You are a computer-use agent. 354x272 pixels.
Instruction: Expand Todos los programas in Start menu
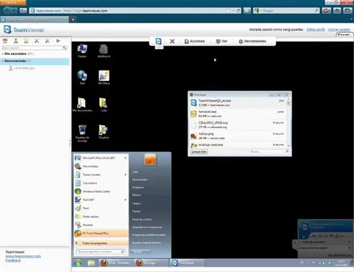coord(101,243)
